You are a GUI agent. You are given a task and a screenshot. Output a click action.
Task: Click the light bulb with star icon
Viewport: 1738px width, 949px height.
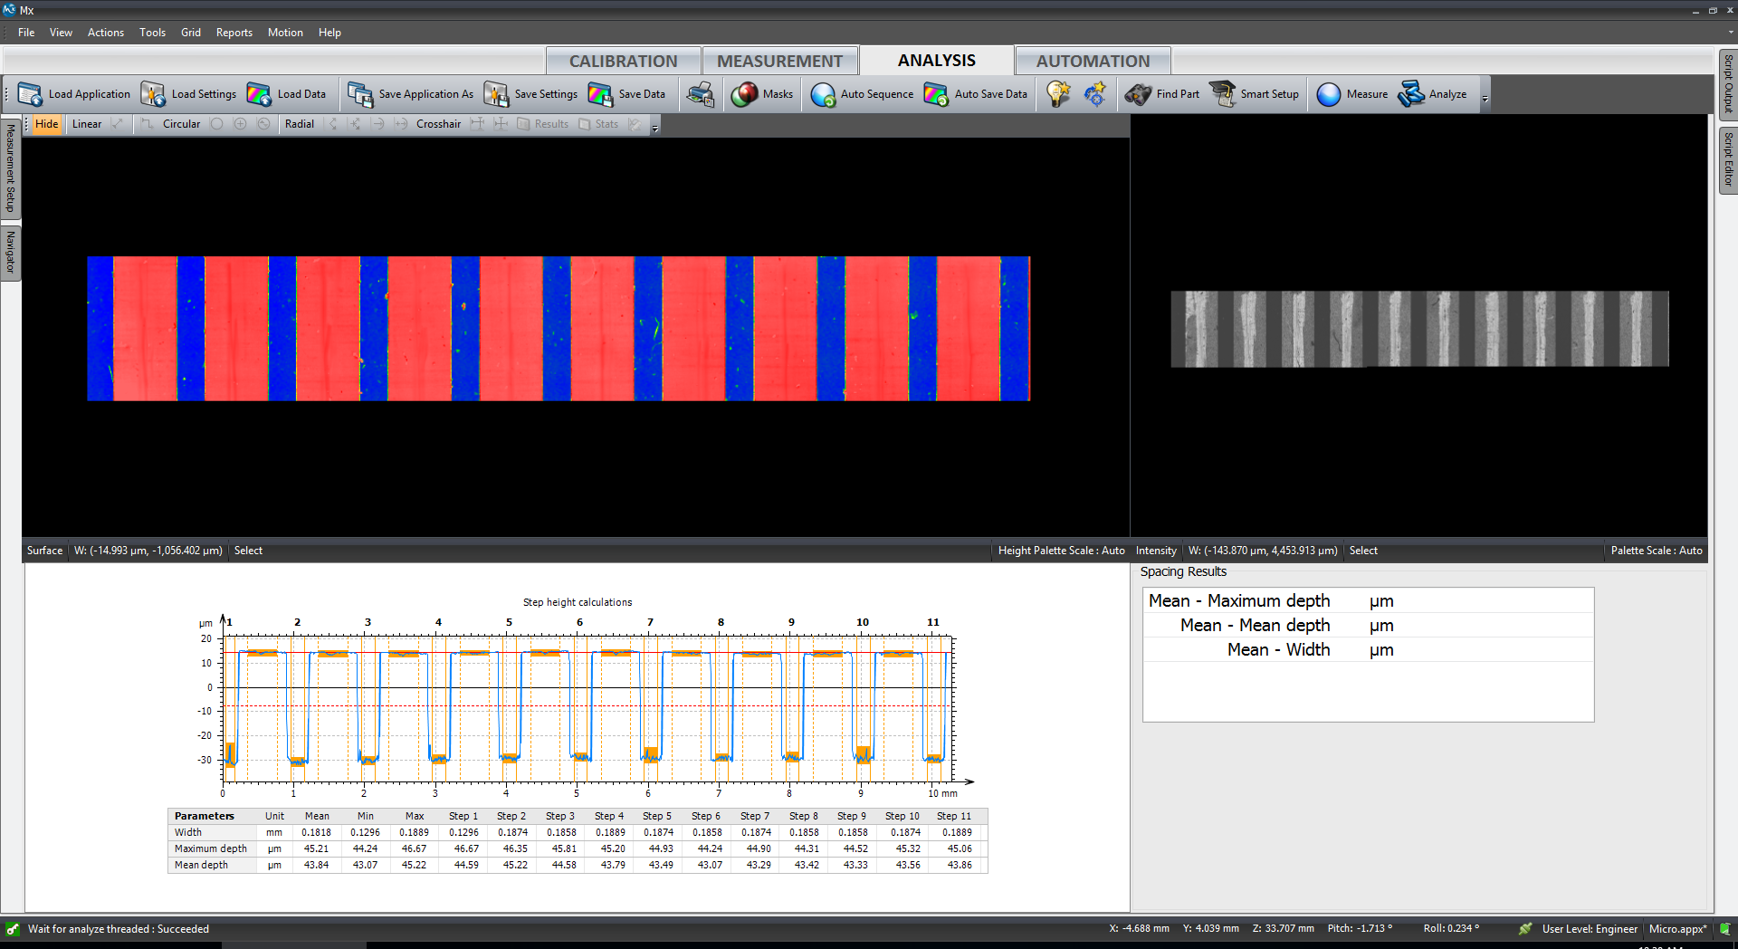coord(1058,94)
